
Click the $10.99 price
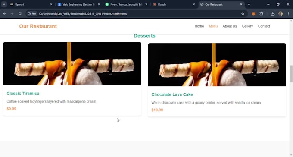tap(157, 110)
